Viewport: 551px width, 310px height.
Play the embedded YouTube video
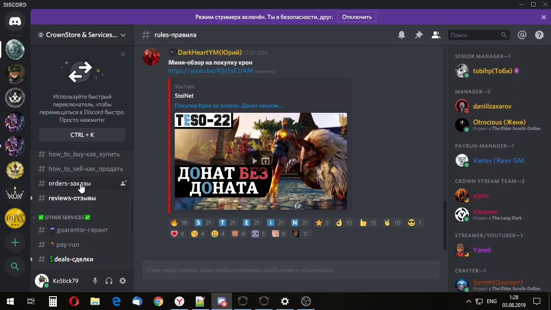pos(254,161)
